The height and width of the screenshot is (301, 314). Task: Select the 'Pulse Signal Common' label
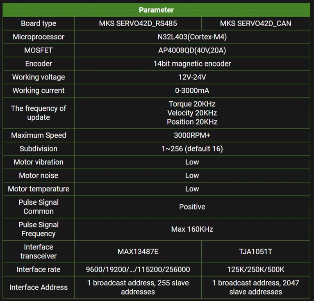click(39, 207)
